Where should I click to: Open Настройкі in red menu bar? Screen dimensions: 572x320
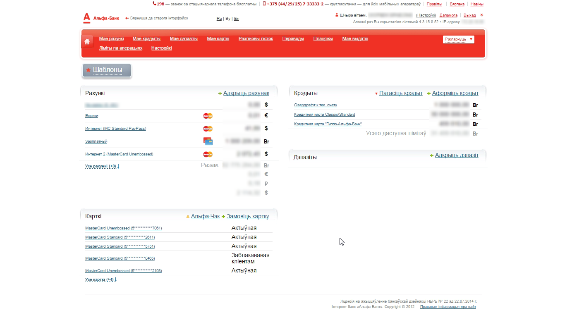pyautogui.click(x=161, y=48)
